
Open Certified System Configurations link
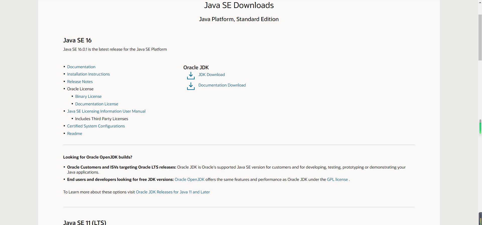coord(96,126)
